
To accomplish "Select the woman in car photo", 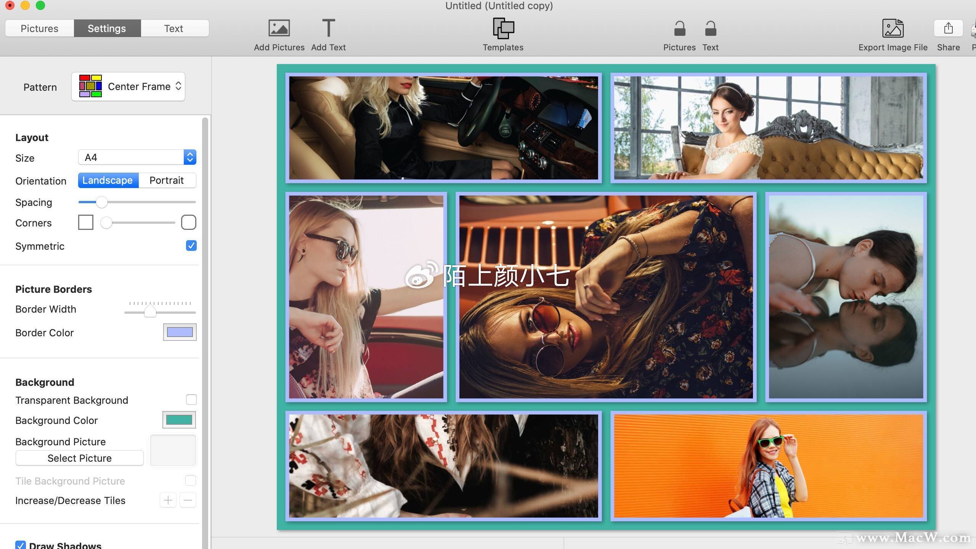I will (444, 128).
